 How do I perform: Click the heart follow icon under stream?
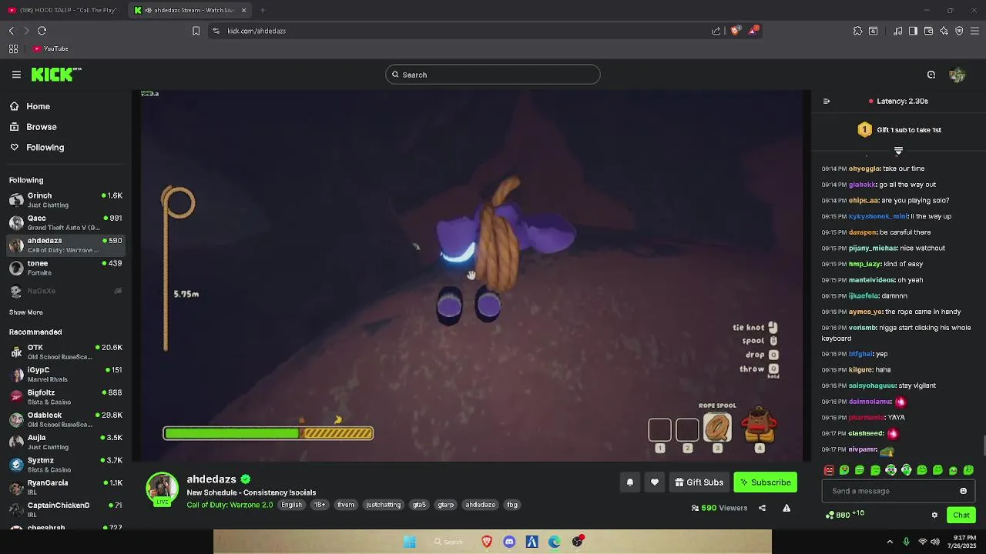(655, 482)
